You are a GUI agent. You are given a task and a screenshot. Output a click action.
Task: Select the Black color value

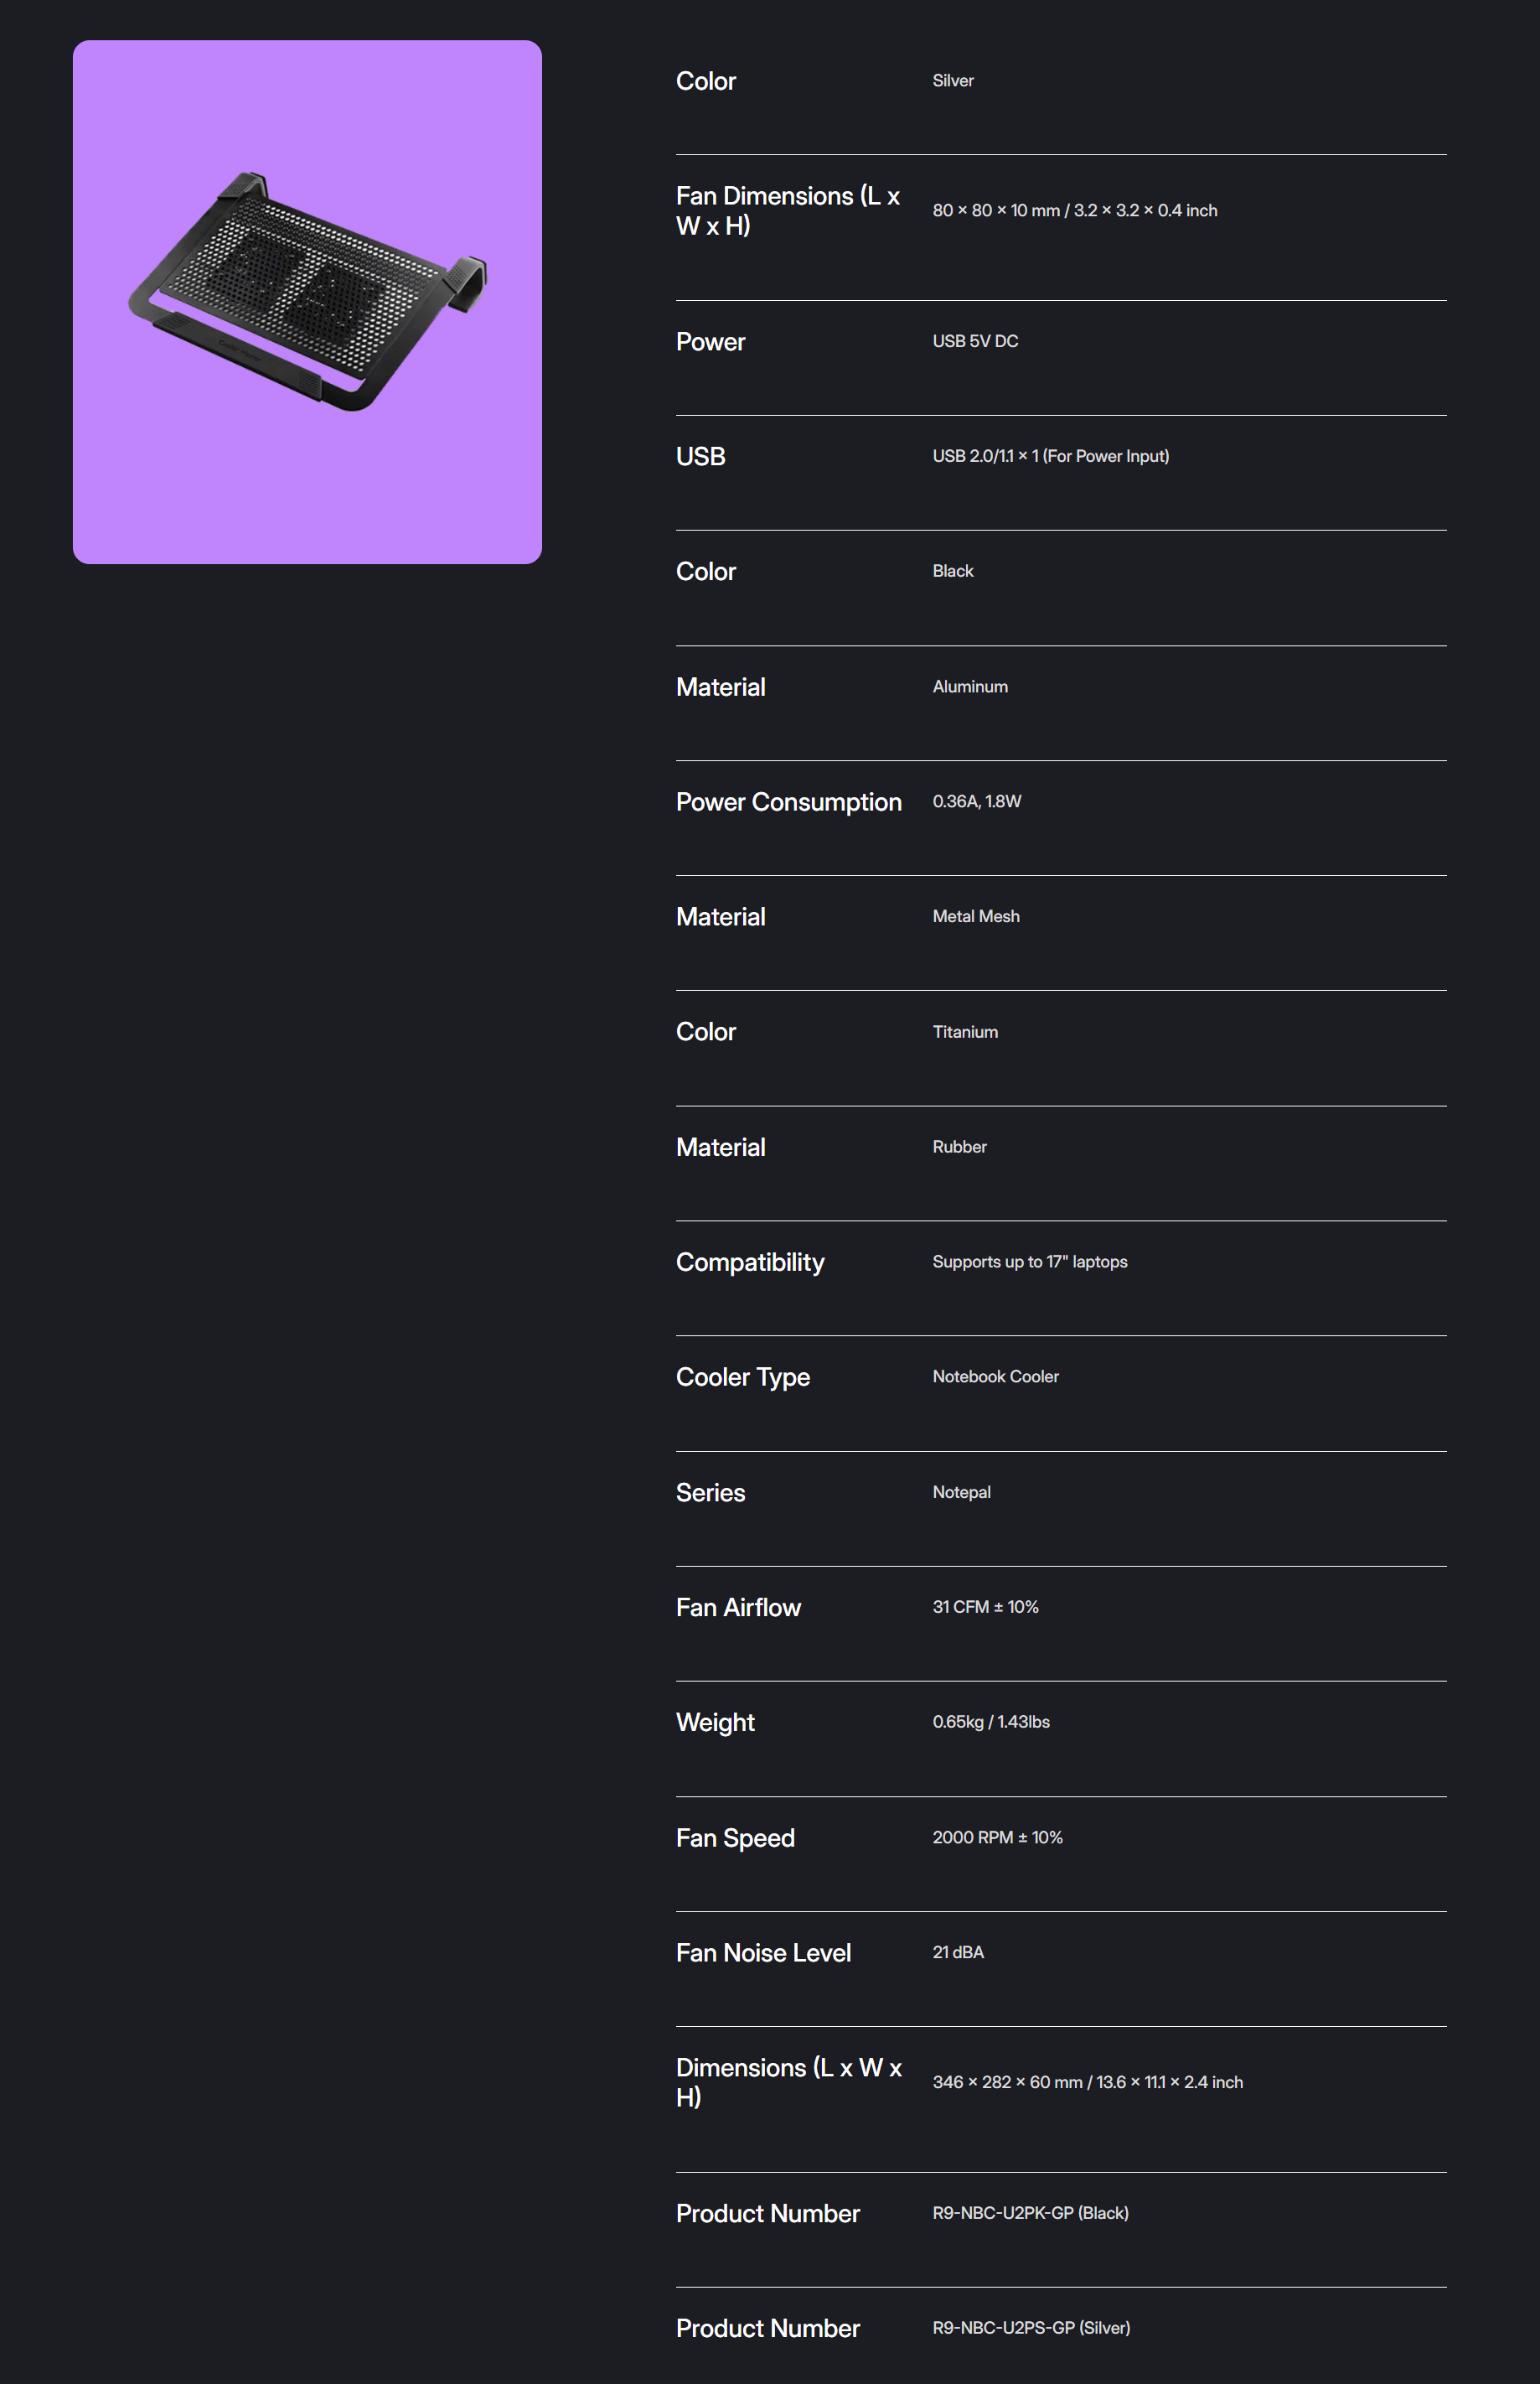952,571
